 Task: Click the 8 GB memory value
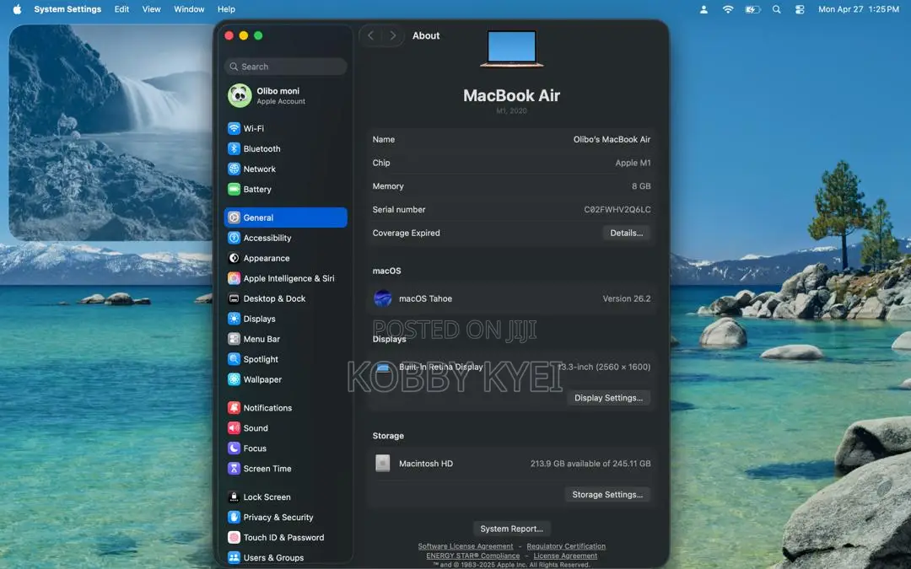pyautogui.click(x=641, y=186)
